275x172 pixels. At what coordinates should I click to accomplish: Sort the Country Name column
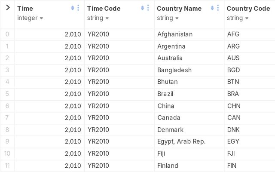212,8
